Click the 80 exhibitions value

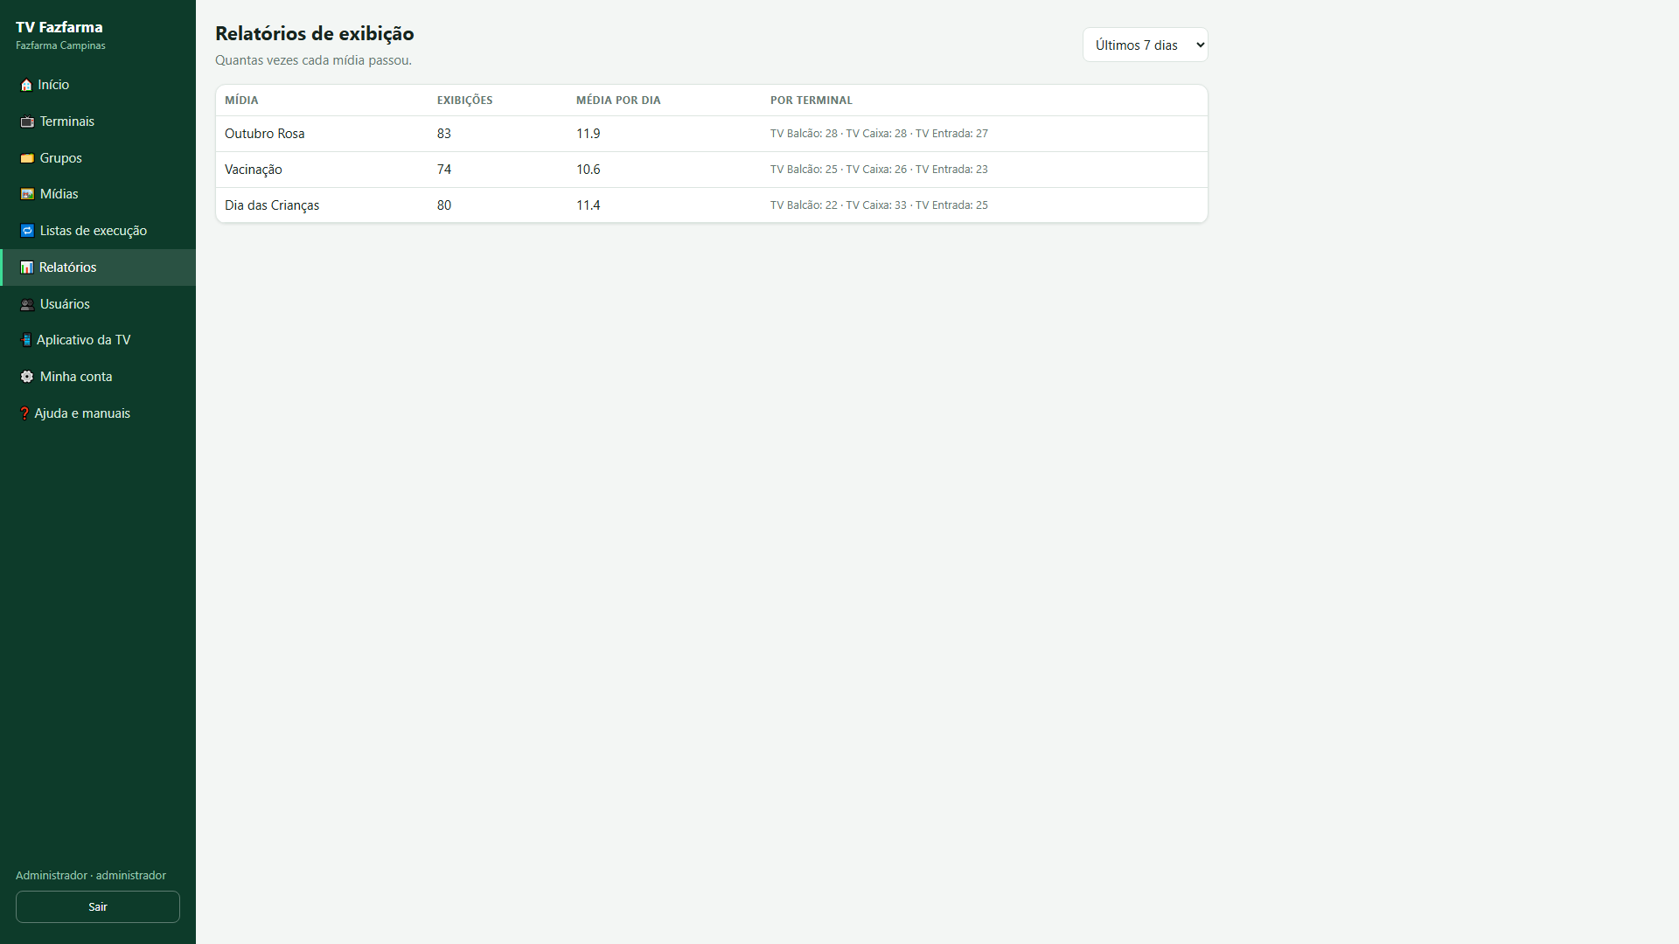coord(444,205)
